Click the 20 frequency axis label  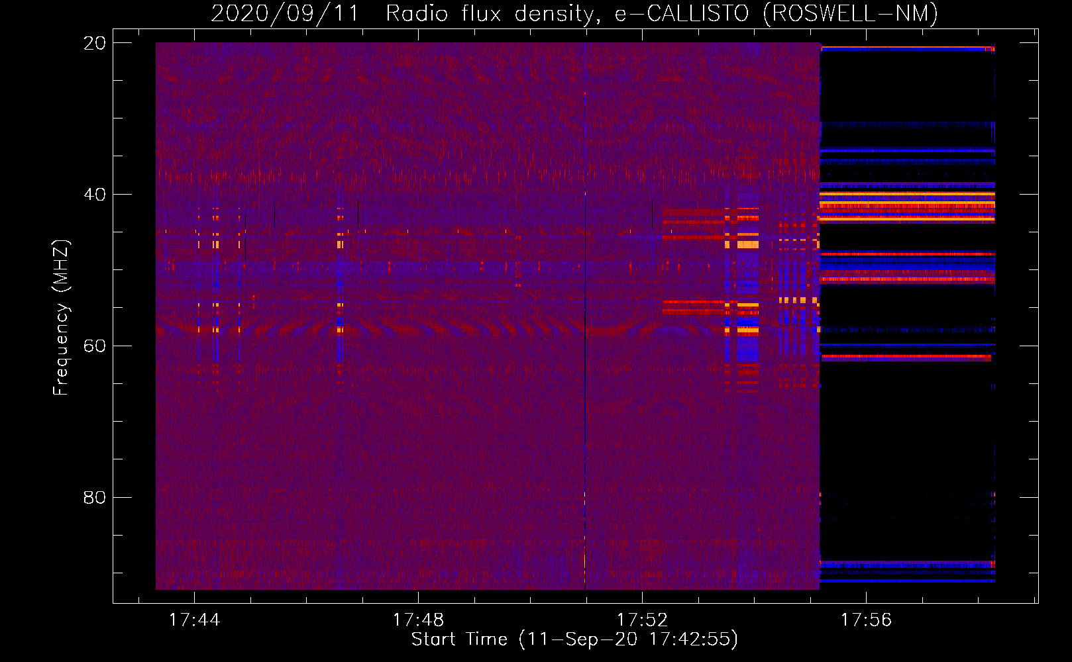click(95, 43)
